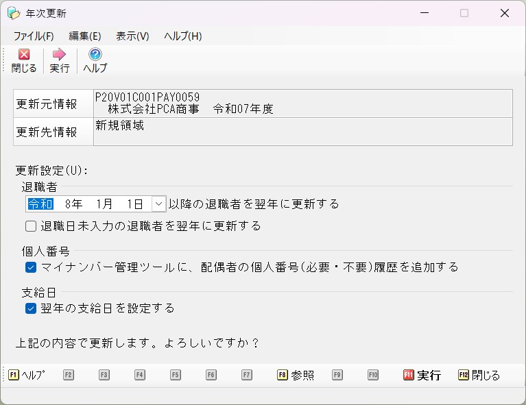Image resolution: width=526 pixels, height=405 pixels.
Task: Click the 新規領域 更新先情報 field
Action: click(302, 132)
